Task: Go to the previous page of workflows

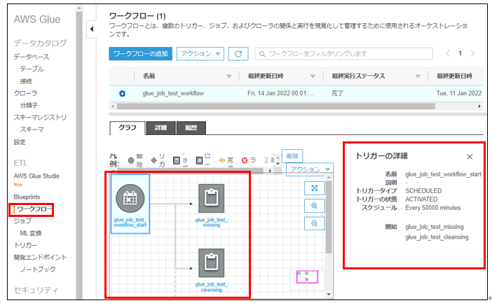Action: coord(448,54)
